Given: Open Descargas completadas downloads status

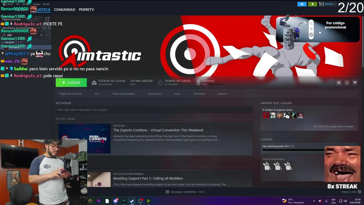Looking at the screenshot, I should [188, 192].
